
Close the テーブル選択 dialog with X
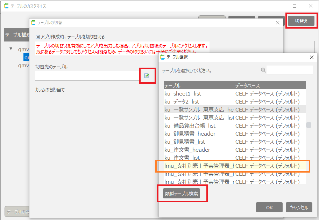311,57
